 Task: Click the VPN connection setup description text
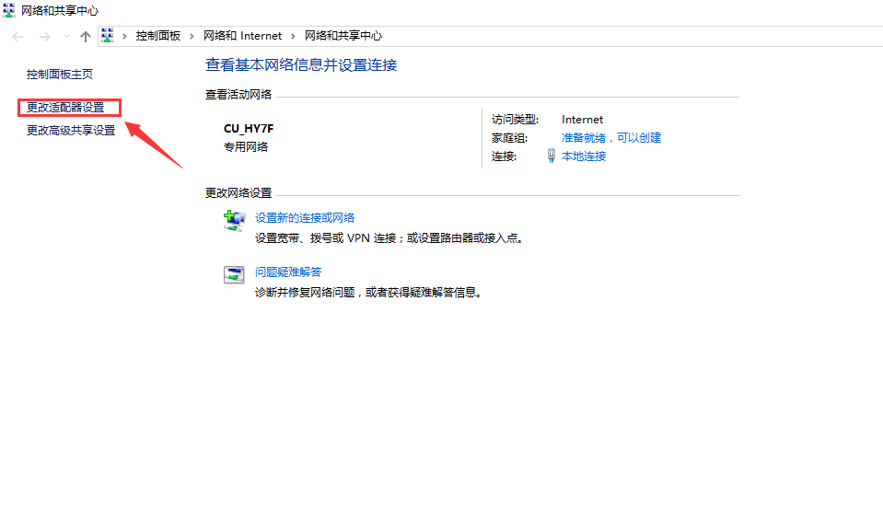(390, 238)
